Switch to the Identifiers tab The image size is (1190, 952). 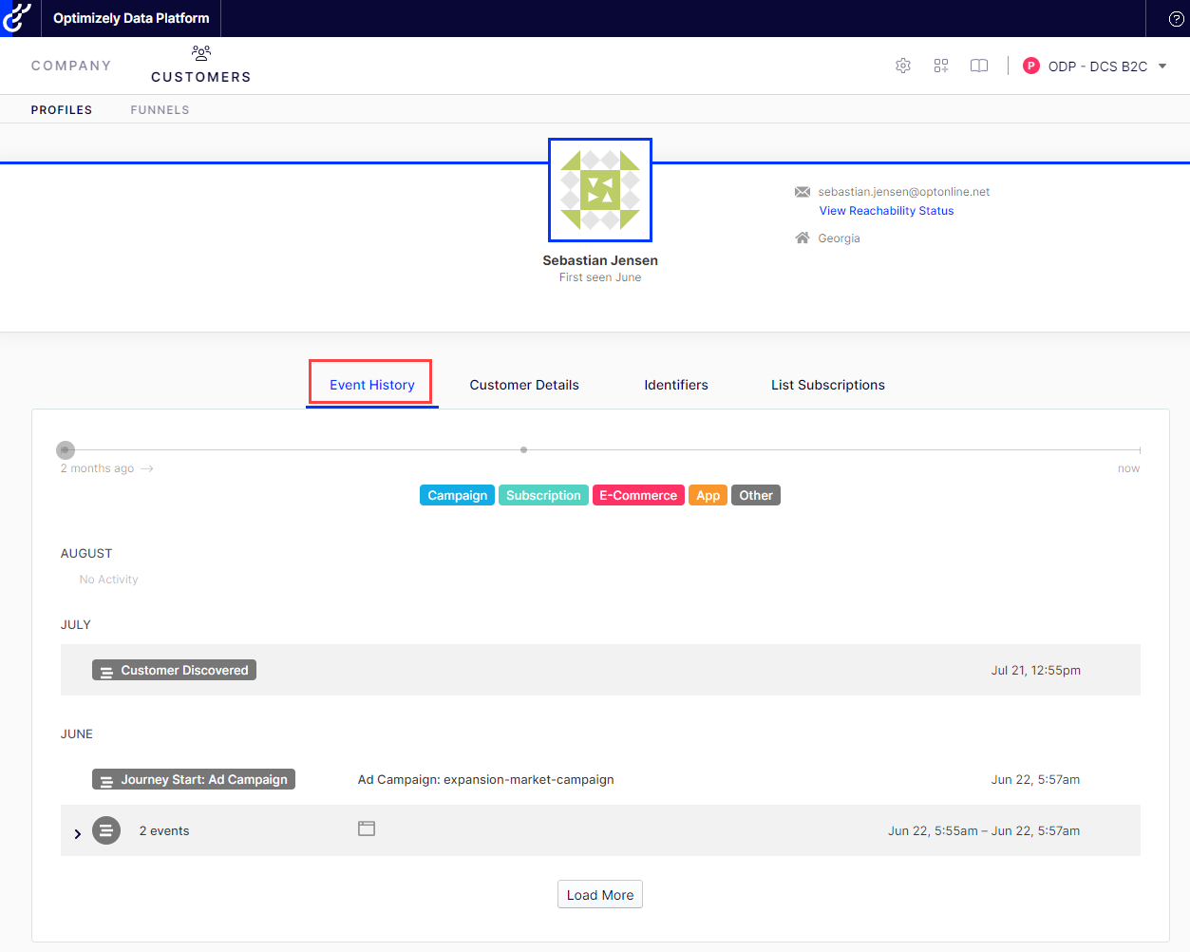point(676,385)
